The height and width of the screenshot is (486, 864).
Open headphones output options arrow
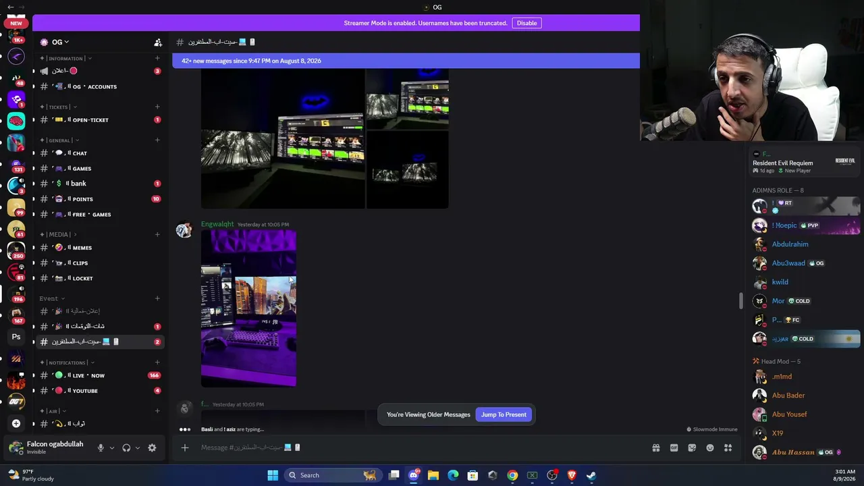[138, 448]
